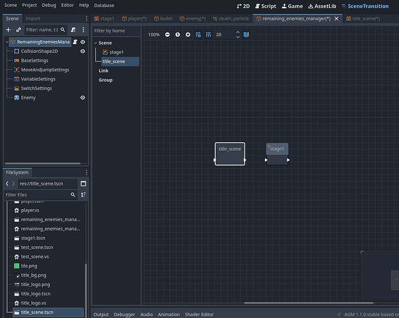The width and height of the screenshot is (399, 318).
Task: Click the instantiate child scene link icon
Action: 19,29
